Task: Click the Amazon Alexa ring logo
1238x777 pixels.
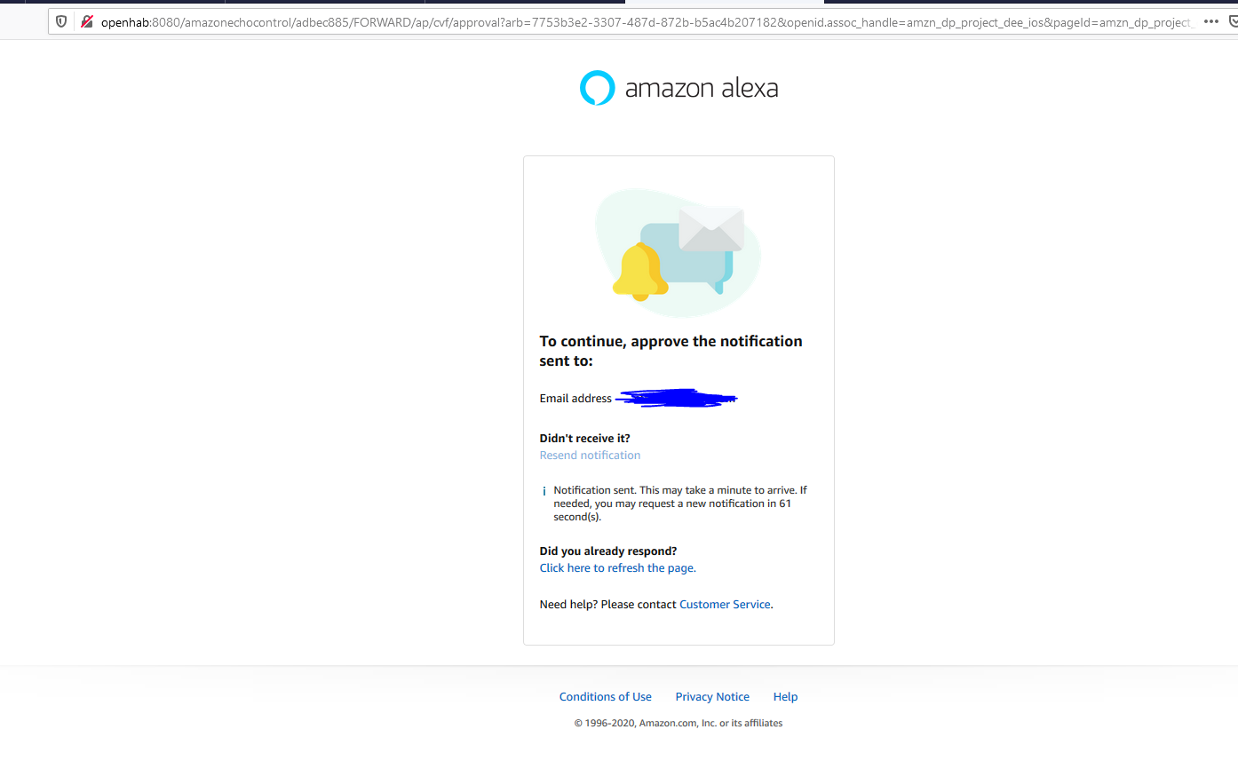Action: click(x=597, y=88)
